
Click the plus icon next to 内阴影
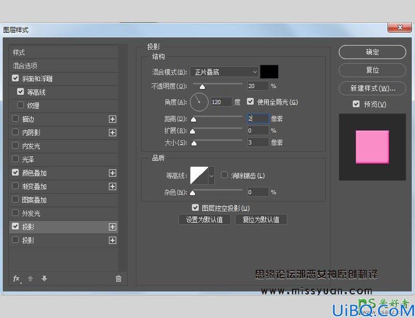(x=113, y=133)
